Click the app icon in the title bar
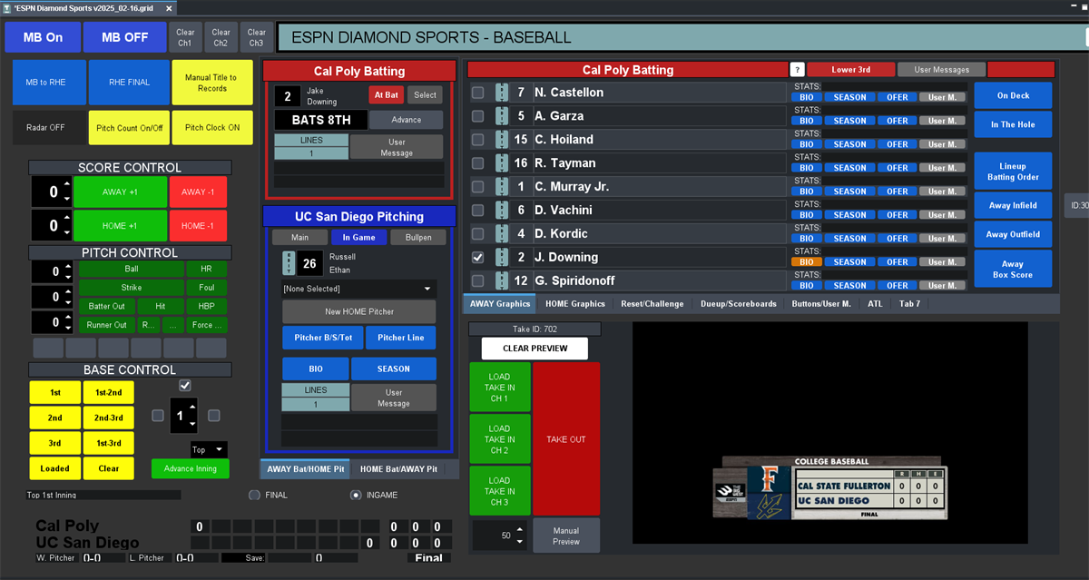This screenshot has height=580, width=1089. [x=6, y=6]
